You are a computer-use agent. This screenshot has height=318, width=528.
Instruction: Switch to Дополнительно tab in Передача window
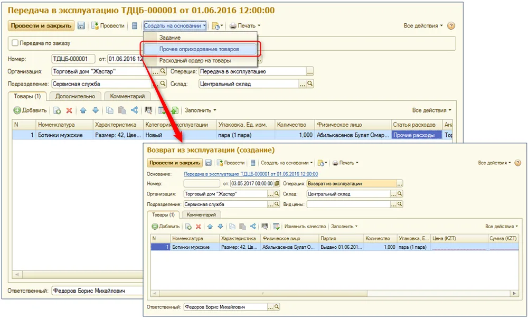(75, 96)
